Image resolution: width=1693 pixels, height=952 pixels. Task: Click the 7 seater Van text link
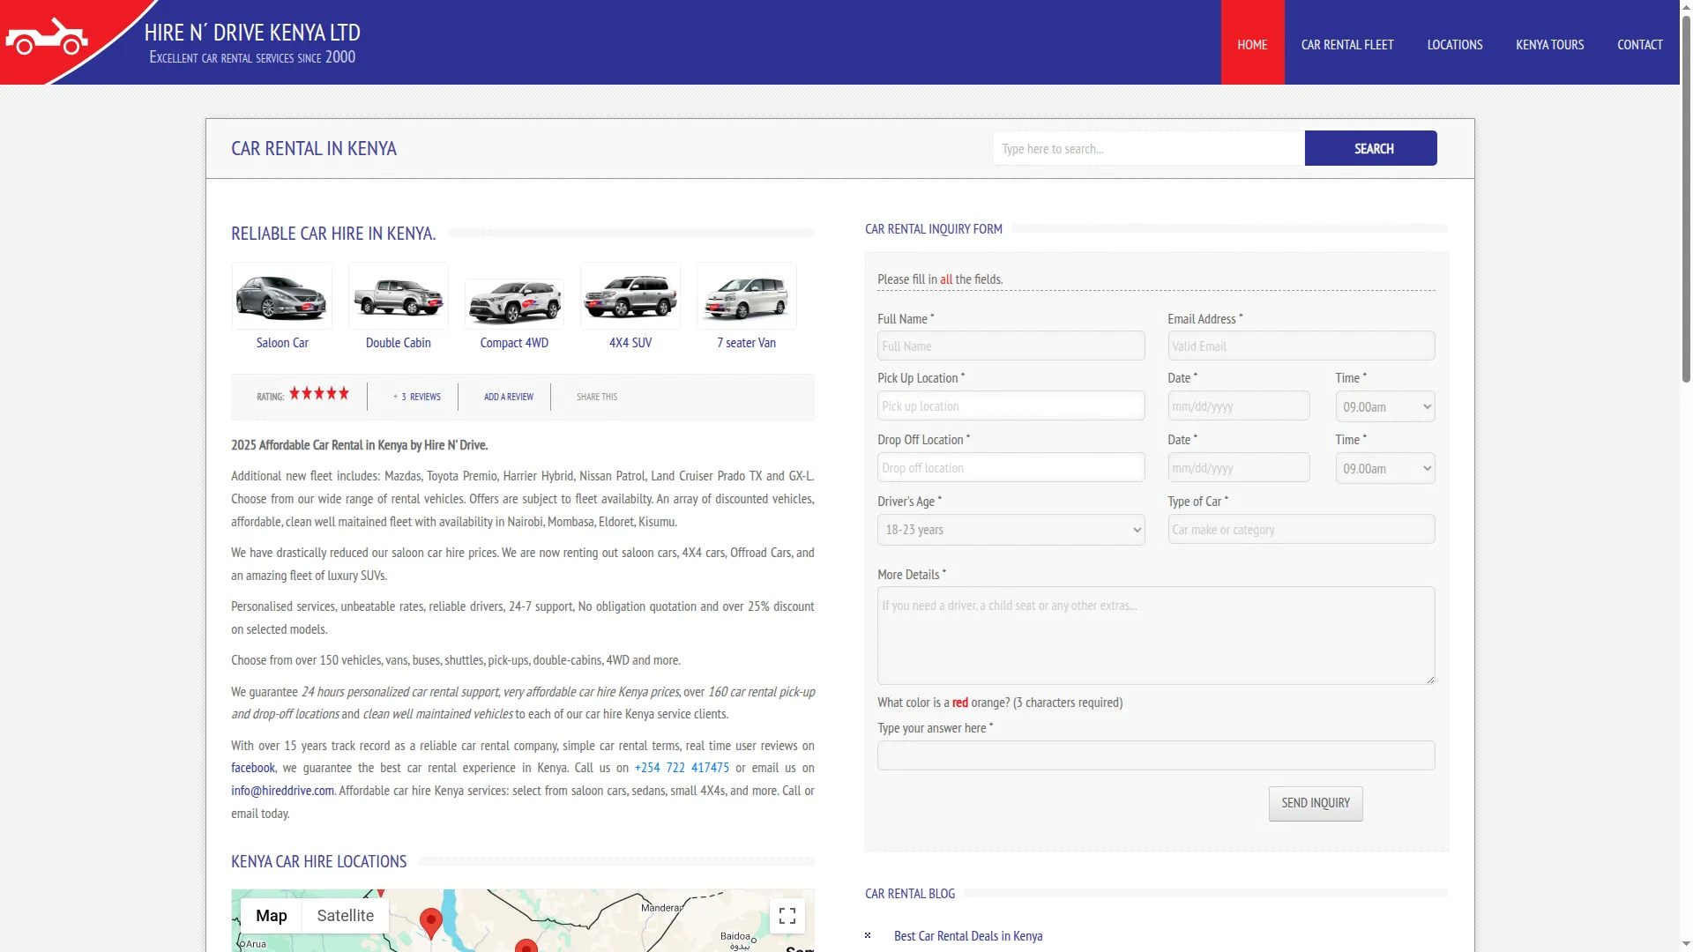tap(747, 343)
